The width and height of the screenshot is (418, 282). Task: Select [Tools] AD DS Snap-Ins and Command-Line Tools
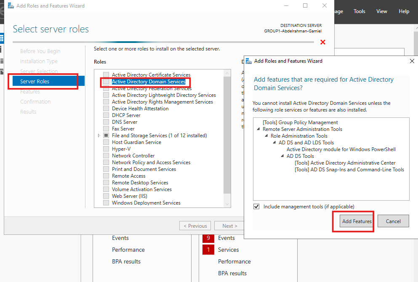point(349,170)
